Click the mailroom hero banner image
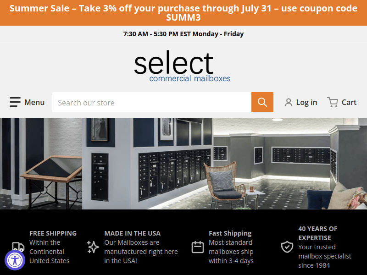367x275 pixels. 183,164
